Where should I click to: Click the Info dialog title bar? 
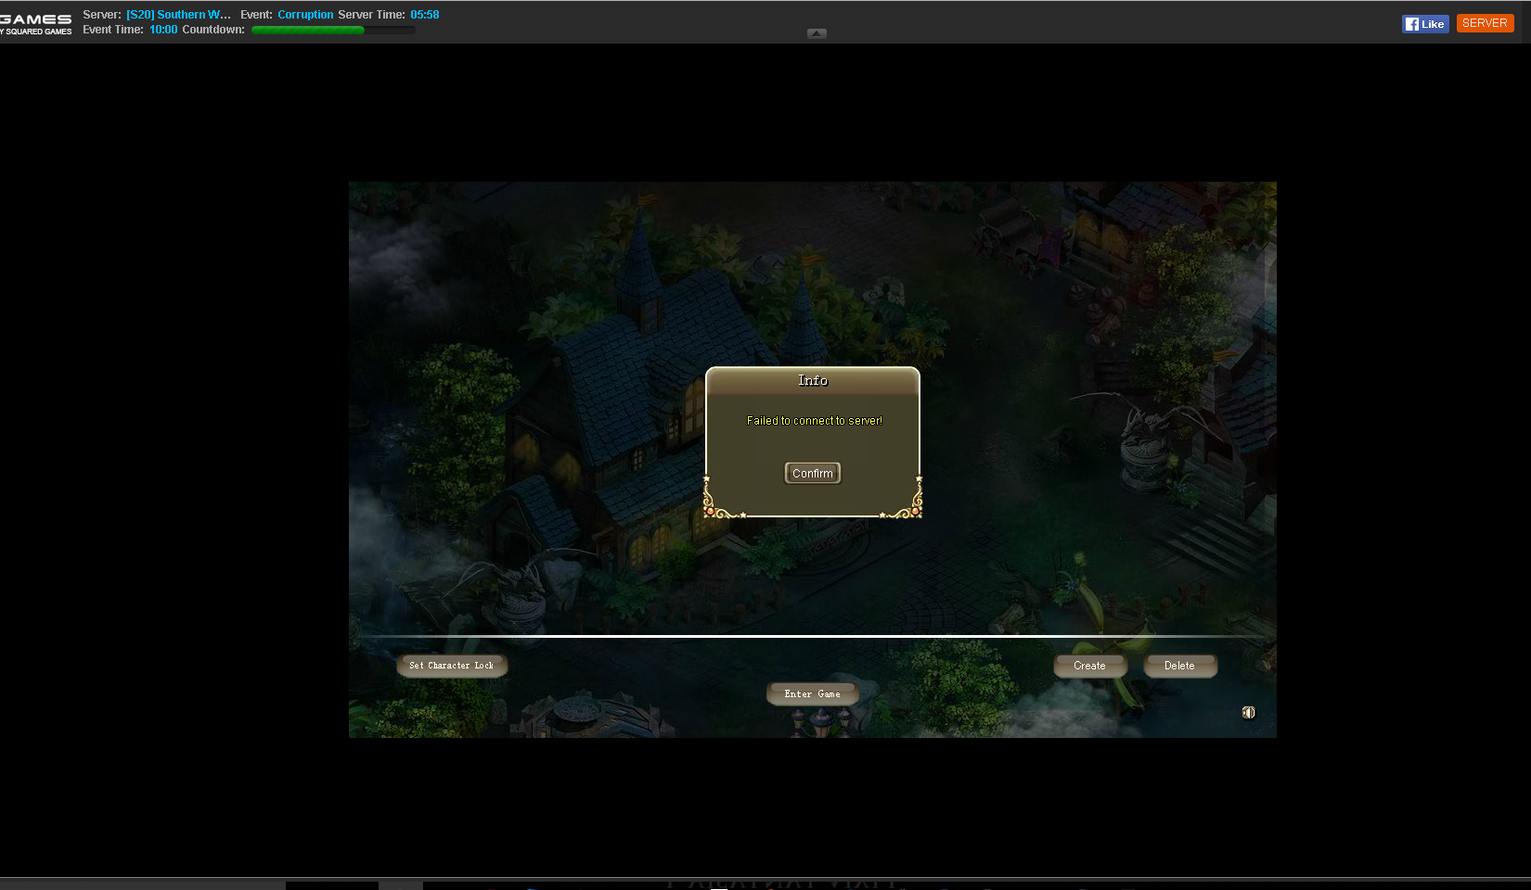812,380
